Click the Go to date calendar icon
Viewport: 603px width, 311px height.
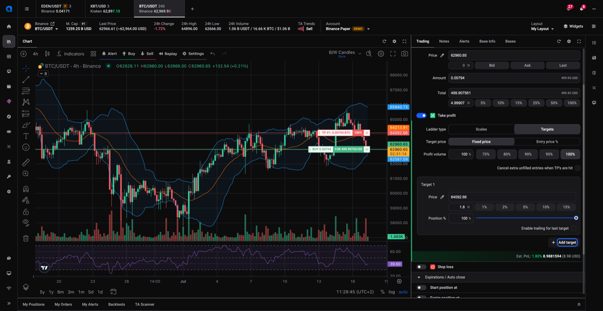113,292
